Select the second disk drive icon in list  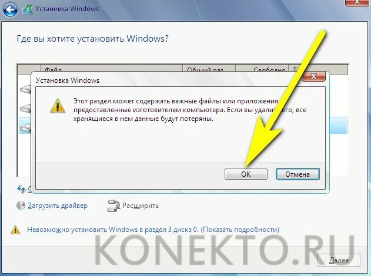25,109
